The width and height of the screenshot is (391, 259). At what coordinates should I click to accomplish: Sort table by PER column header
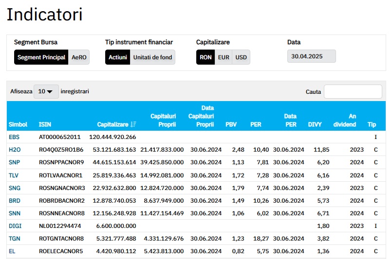(x=256, y=124)
